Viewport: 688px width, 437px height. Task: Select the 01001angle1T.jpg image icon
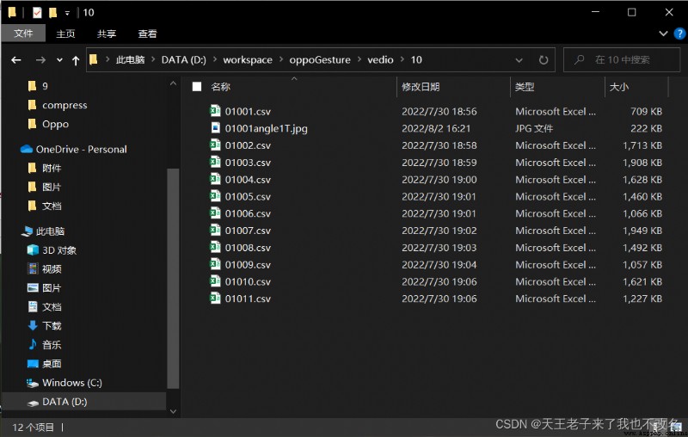(x=215, y=127)
